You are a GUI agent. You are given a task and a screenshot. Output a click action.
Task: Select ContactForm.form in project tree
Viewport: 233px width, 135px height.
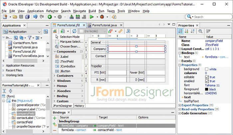coord(25,43)
